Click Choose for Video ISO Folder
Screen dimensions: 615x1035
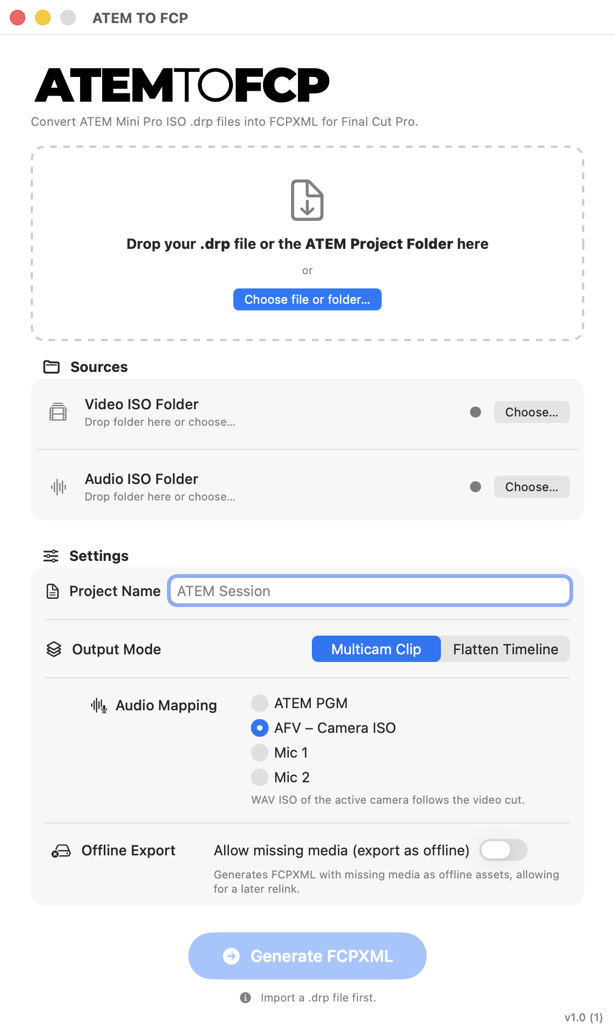coord(532,412)
